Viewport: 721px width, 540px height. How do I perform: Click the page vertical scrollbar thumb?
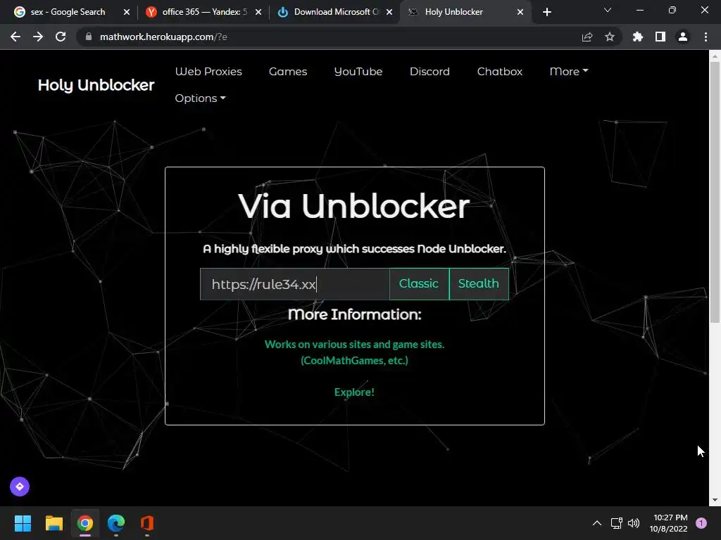point(715,193)
